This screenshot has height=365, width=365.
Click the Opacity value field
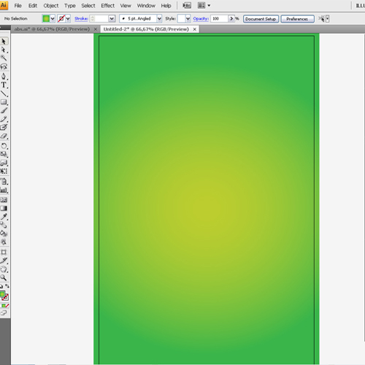[219, 18]
